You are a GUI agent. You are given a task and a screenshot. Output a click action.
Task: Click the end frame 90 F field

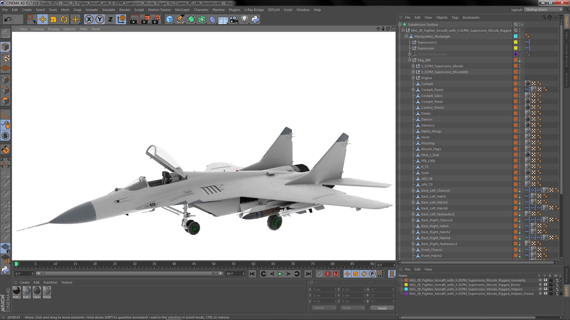click(x=235, y=274)
